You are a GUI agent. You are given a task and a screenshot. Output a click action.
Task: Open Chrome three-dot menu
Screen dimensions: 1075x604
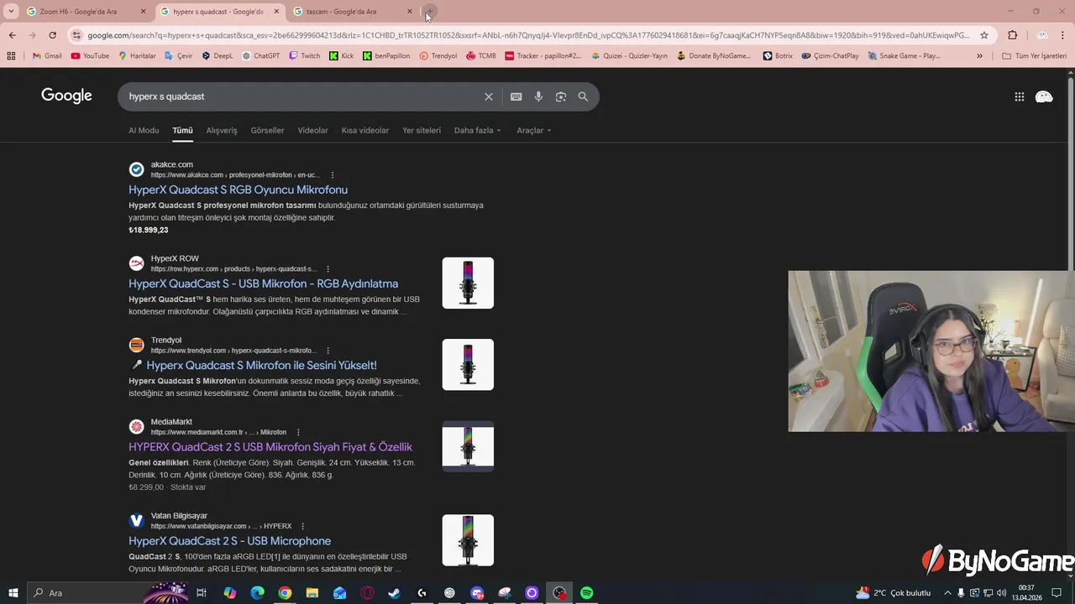coord(1064,35)
